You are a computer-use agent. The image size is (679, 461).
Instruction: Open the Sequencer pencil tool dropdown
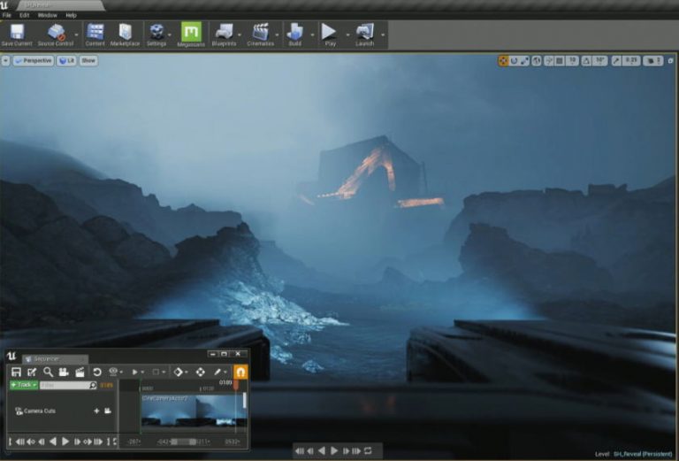click(x=220, y=372)
